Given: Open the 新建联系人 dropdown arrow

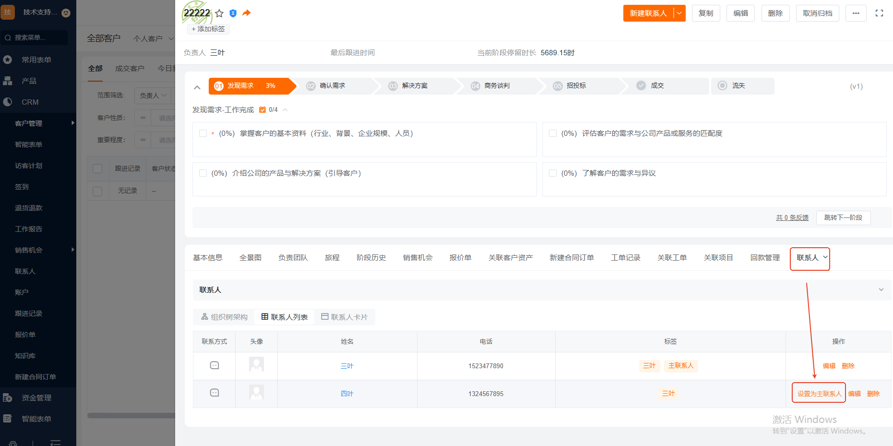Looking at the screenshot, I should coord(679,13).
